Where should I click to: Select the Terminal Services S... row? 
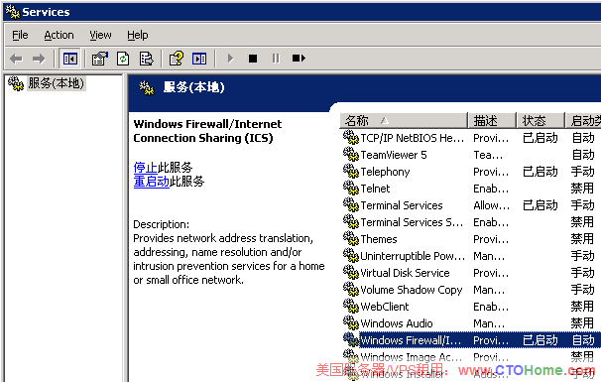pos(471,222)
